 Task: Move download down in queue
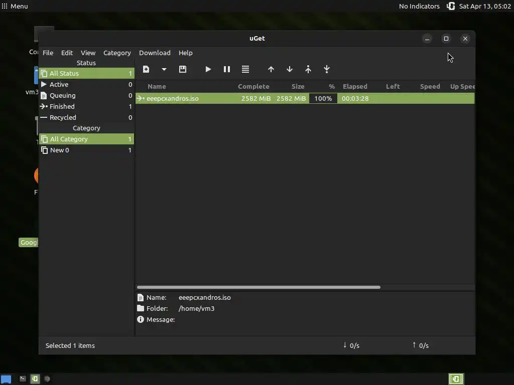coord(290,69)
